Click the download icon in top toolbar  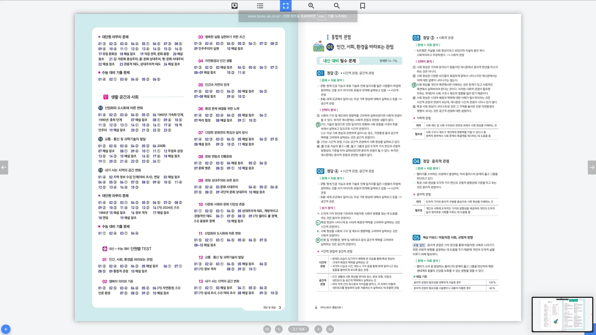235,6
